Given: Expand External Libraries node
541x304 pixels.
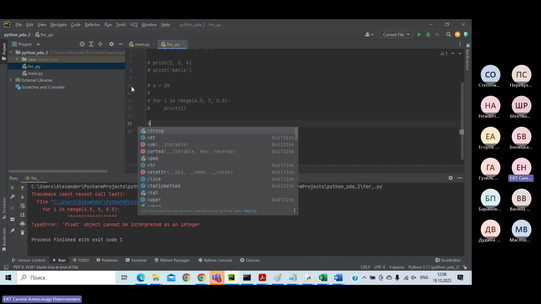Looking at the screenshot, I should point(11,80).
